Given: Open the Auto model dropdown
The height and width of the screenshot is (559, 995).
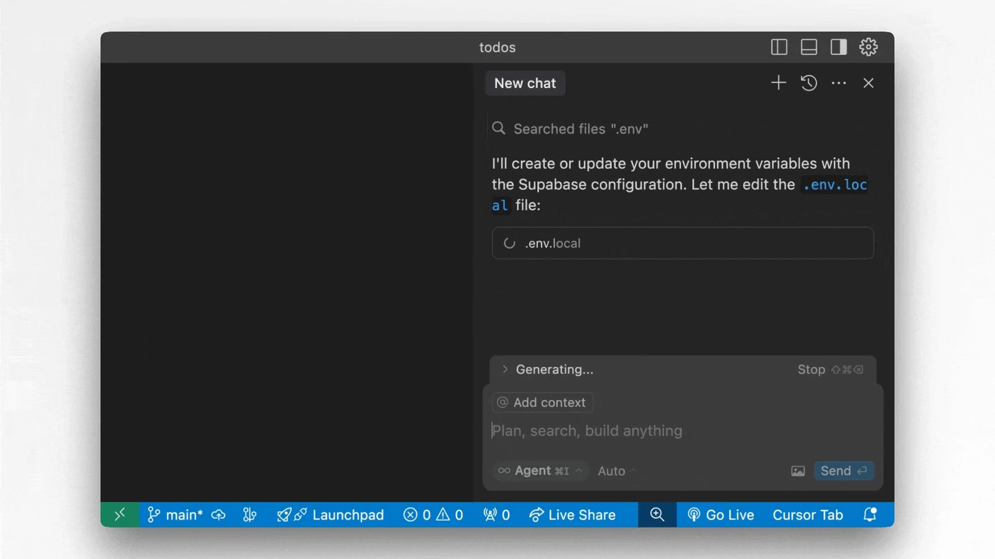Looking at the screenshot, I should click(x=617, y=471).
